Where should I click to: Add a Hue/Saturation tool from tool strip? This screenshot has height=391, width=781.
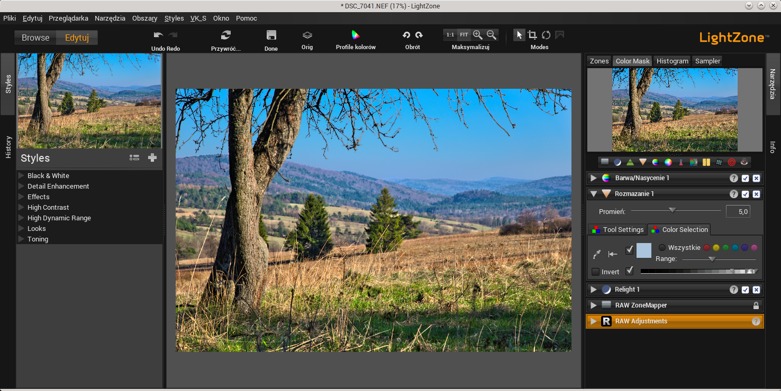coord(656,162)
